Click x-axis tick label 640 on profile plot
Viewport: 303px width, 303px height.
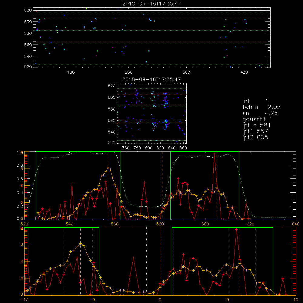coord(296,224)
